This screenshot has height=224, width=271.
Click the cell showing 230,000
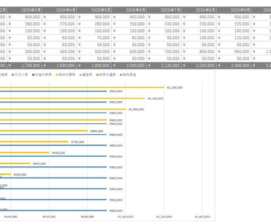(199, 24)
